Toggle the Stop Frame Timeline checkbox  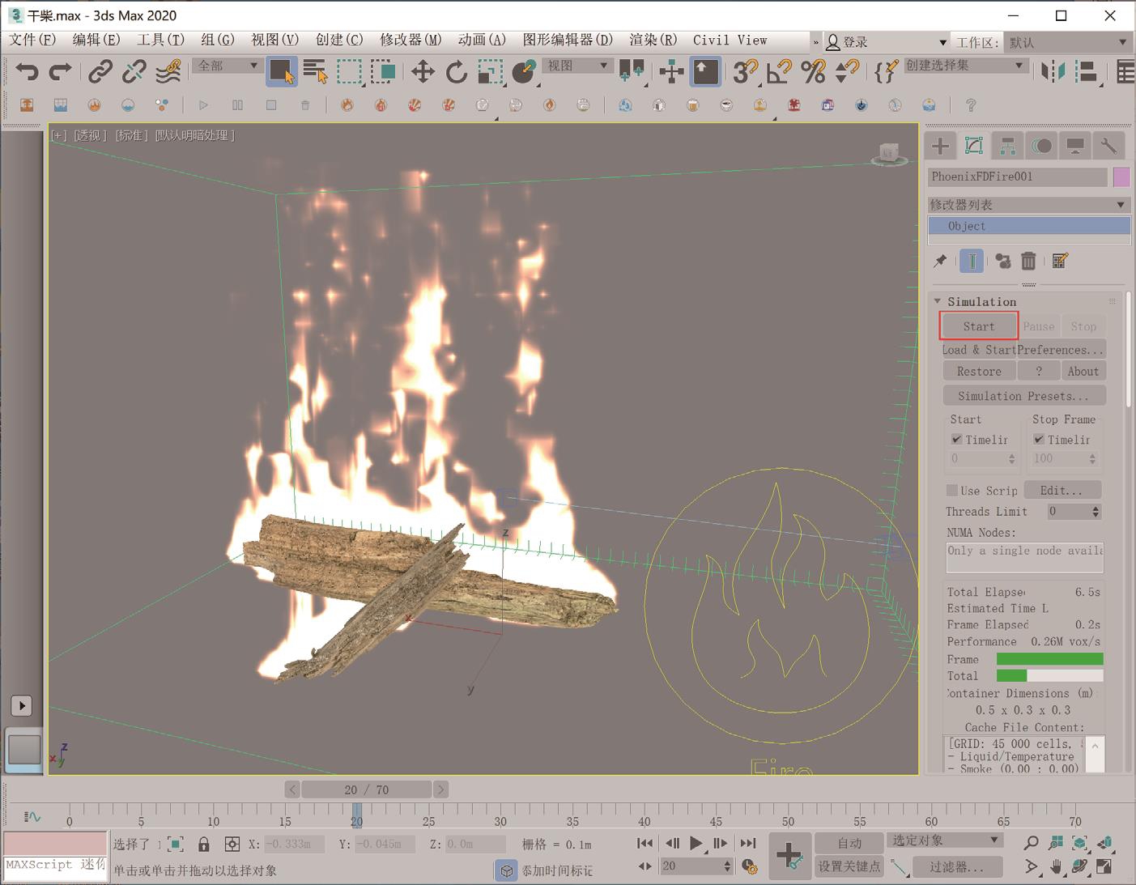pos(1039,440)
